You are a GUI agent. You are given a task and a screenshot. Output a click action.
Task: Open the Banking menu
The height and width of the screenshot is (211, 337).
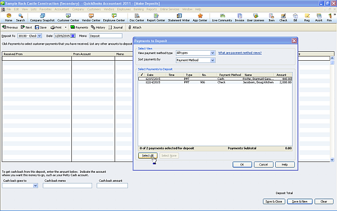pos(139,9)
